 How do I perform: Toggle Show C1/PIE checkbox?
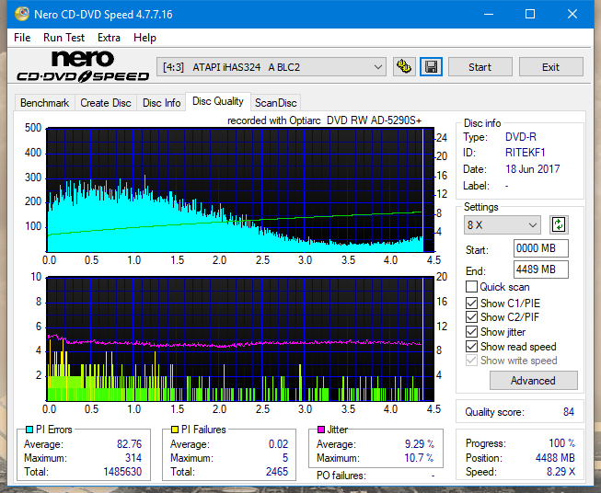coord(471,303)
